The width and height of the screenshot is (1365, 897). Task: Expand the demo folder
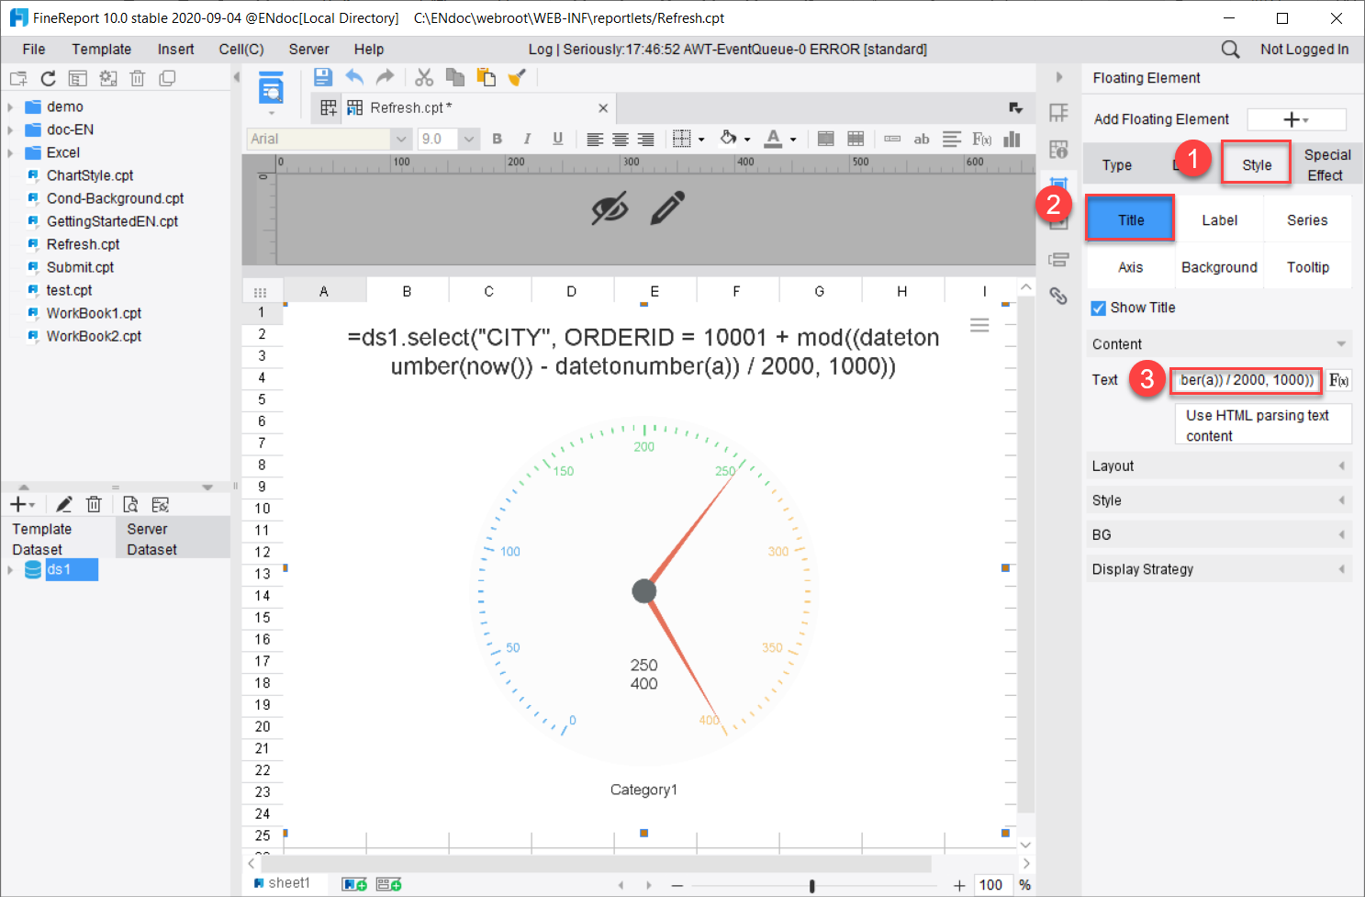(10, 107)
